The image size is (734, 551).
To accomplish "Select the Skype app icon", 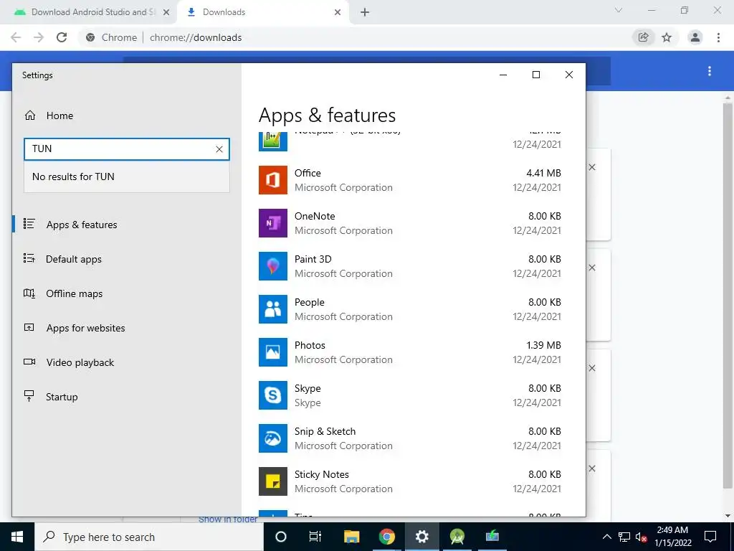I will click(x=273, y=395).
